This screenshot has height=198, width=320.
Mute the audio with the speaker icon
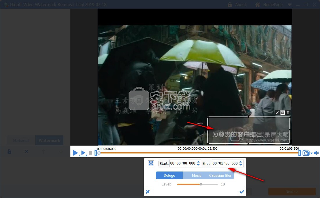tap(316, 153)
